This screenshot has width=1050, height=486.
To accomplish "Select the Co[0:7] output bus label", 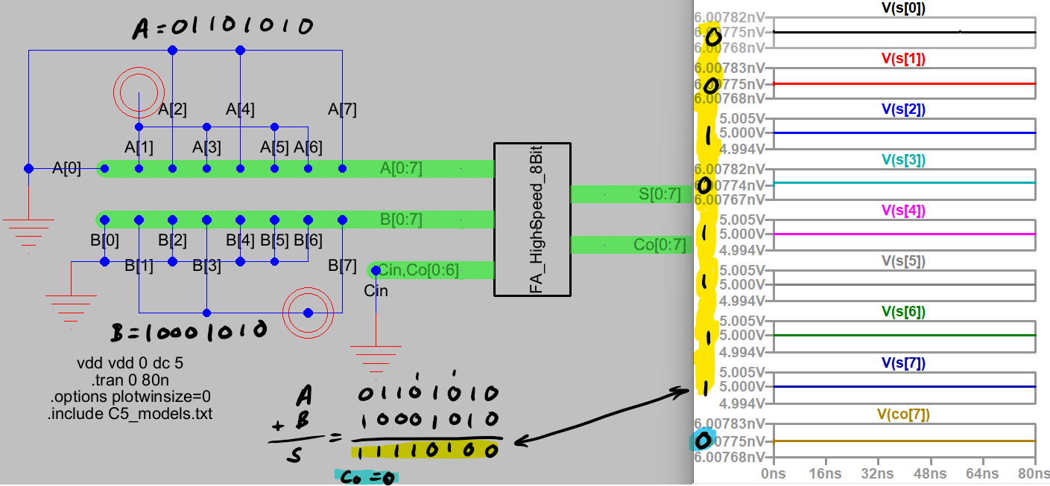I will click(660, 245).
